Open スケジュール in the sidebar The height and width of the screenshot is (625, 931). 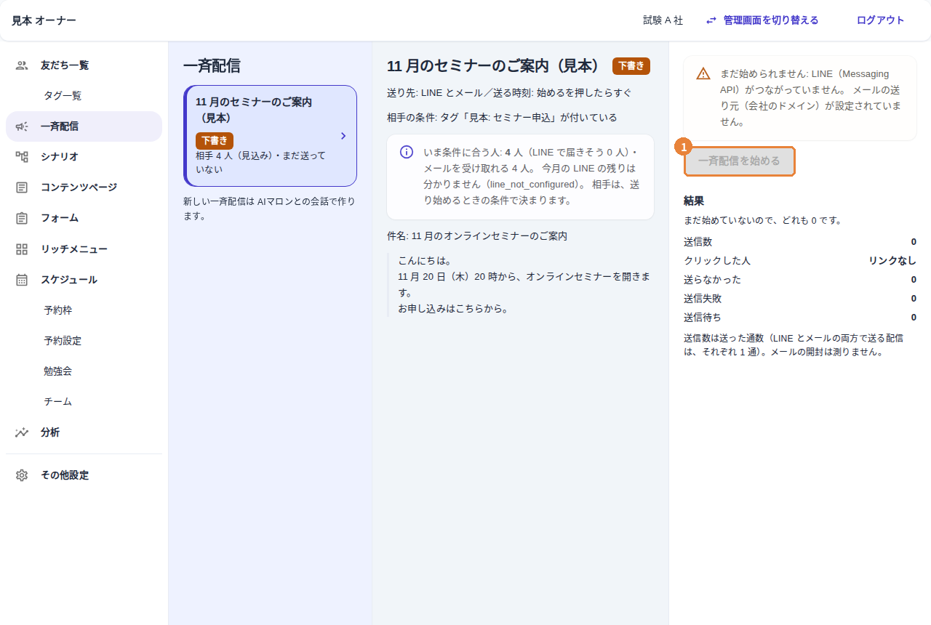tap(84, 280)
